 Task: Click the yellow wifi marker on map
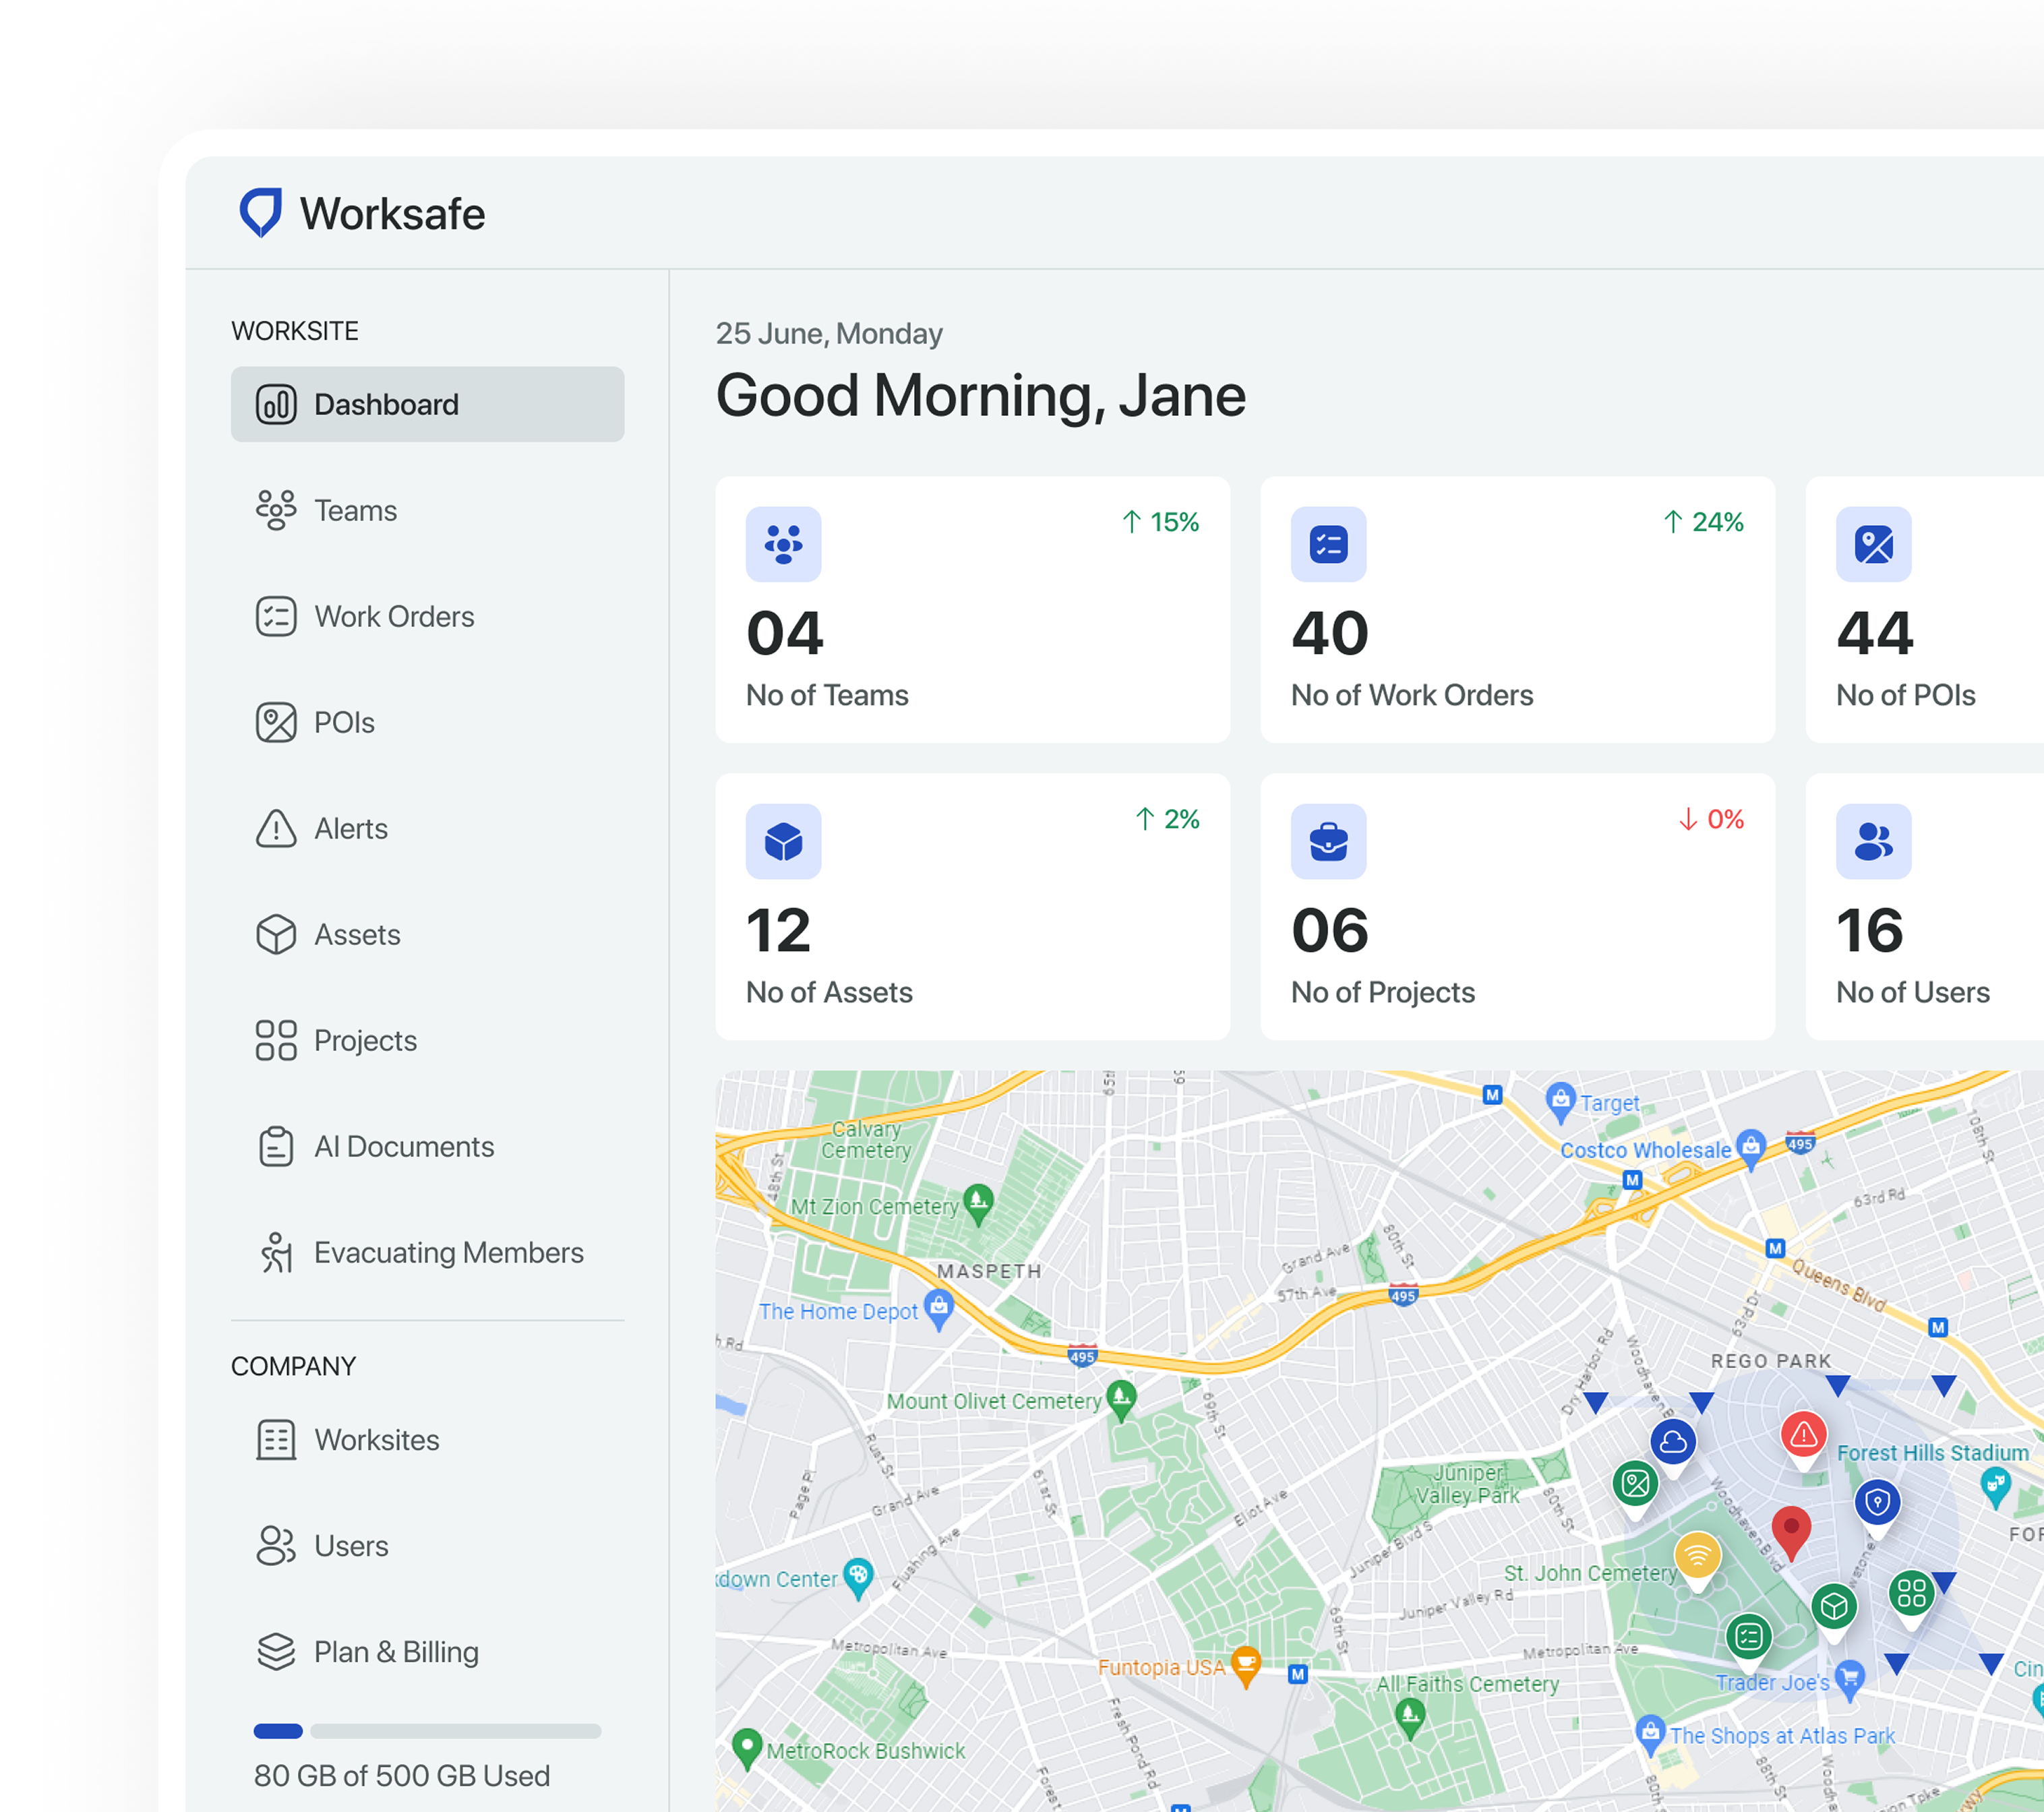[1697, 1555]
